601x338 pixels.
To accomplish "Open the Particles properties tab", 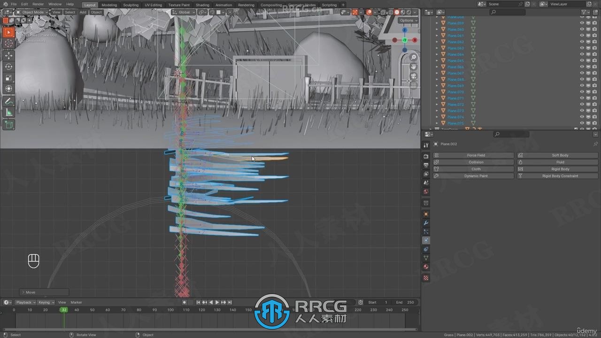I will (x=426, y=232).
